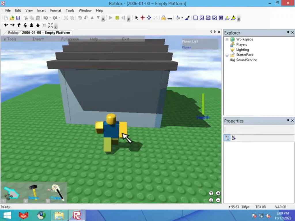Zoom out with the minus camera button
This screenshot has width=295, height=221.
(x=218, y=200)
